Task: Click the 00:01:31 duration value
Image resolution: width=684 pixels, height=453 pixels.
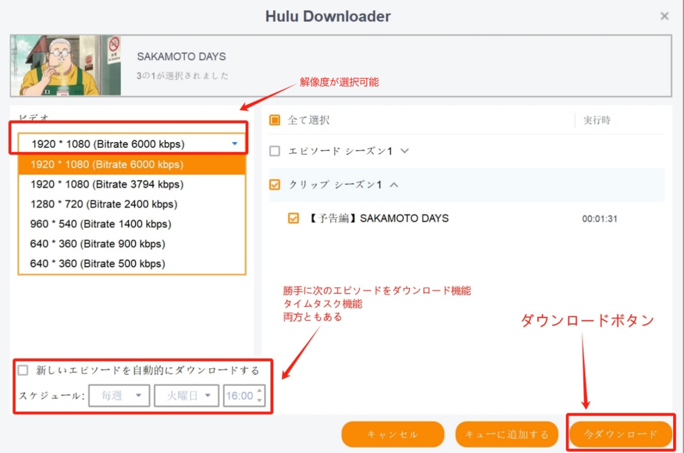Action: [x=600, y=219]
